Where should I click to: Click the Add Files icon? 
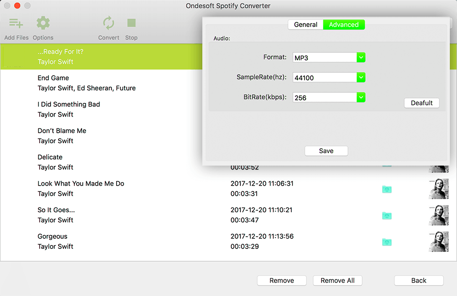coord(16,23)
